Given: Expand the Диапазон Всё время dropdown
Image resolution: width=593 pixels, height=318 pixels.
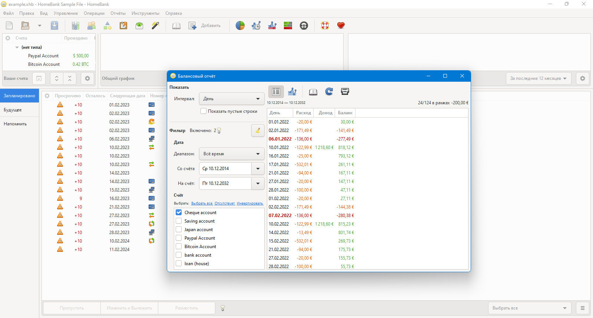Looking at the screenshot, I should (232, 154).
